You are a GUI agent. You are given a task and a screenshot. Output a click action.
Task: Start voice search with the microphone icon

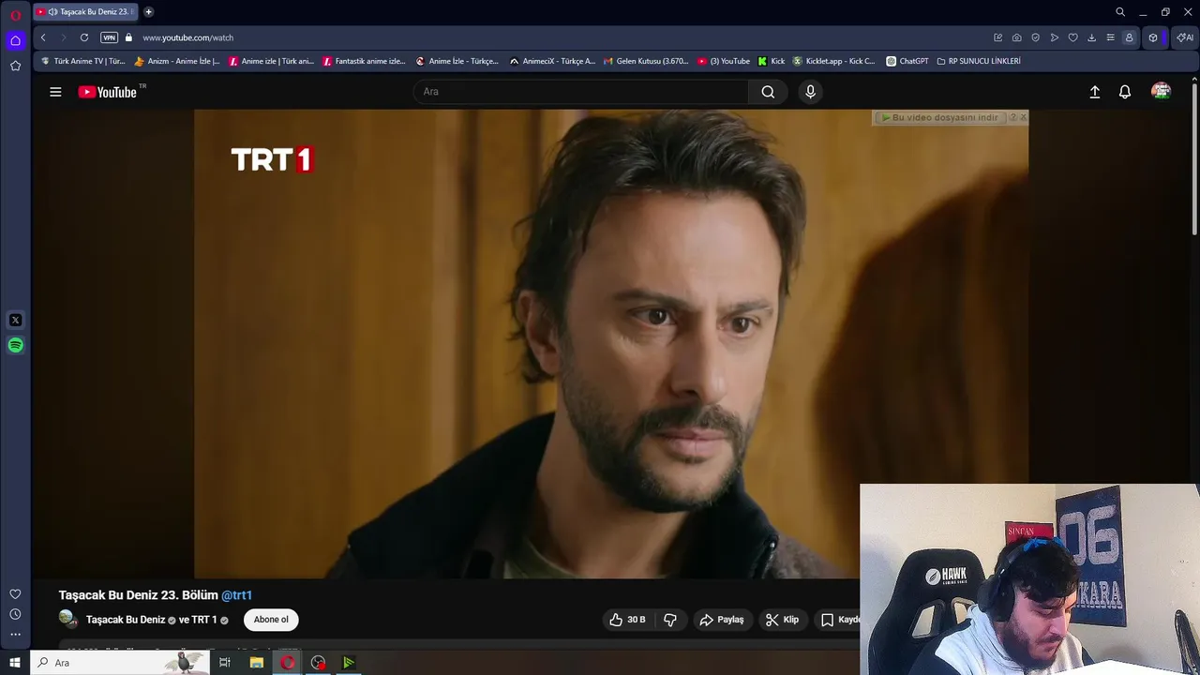(811, 92)
